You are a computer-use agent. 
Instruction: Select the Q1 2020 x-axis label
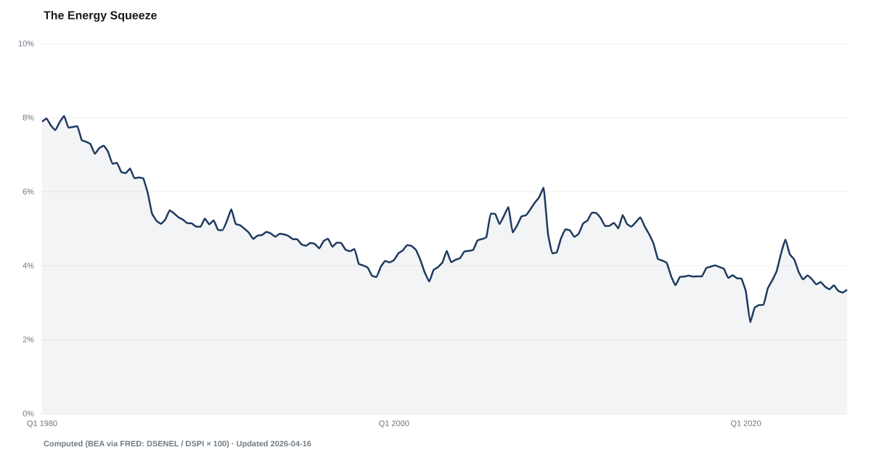(x=745, y=423)
